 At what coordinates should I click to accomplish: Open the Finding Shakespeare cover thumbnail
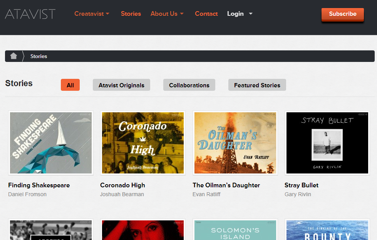pyautogui.click(x=51, y=143)
